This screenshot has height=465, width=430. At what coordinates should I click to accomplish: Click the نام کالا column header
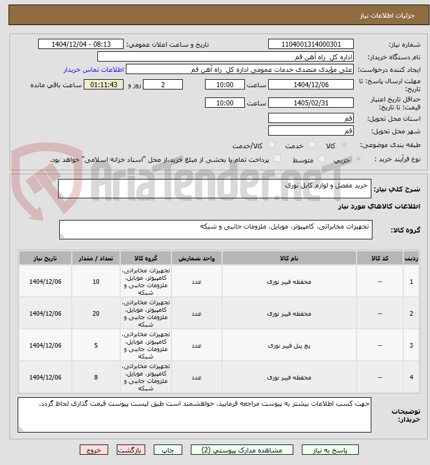(289, 258)
